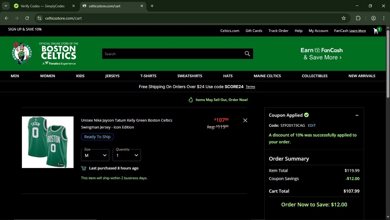Open the free shipping Terms link
The height and width of the screenshot is (220, 390).
pyautogui.click(x=250, y=87)
